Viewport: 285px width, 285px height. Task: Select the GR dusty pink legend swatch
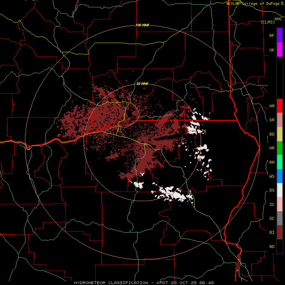pyautogui.click(x=280, y=120)
